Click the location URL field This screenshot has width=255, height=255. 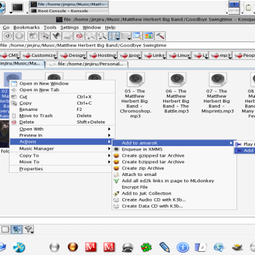pos(127,45)
